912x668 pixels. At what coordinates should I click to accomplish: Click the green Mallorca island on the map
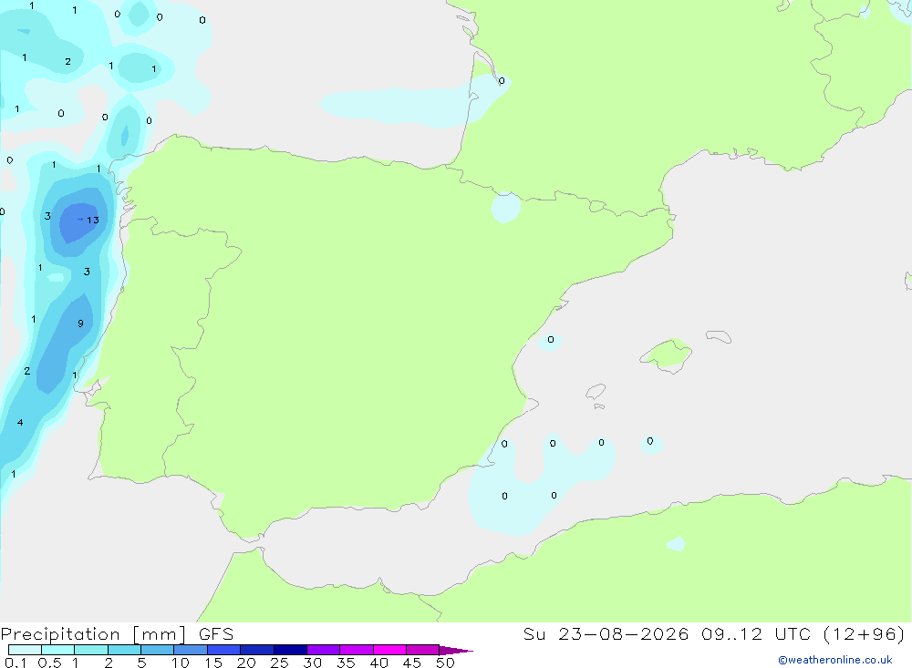tap(668, 355)
